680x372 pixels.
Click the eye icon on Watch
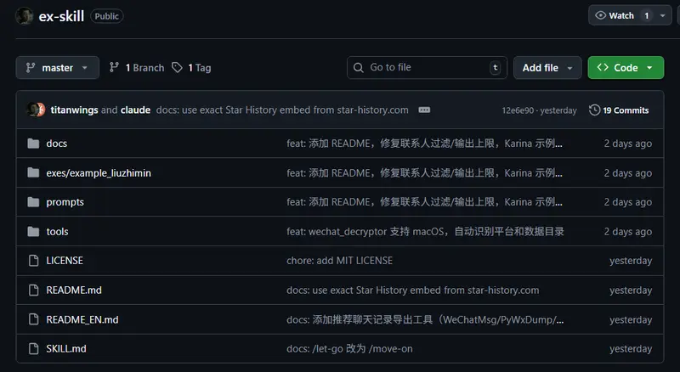(x=601, y=15)
